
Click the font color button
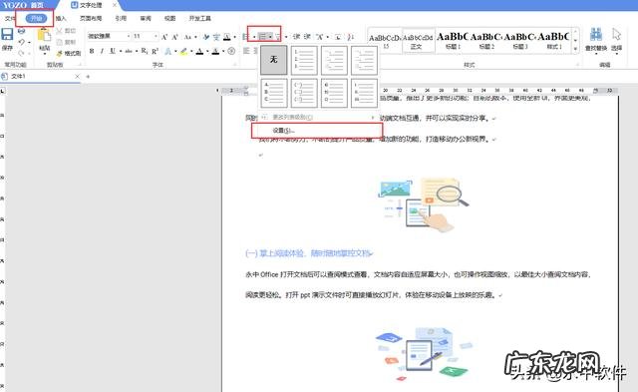pos(199,51)
